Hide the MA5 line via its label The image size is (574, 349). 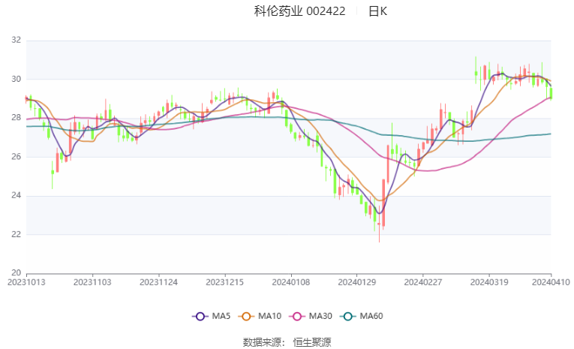coord(221,316)
